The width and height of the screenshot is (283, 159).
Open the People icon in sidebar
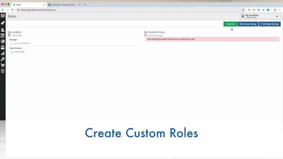3,30
